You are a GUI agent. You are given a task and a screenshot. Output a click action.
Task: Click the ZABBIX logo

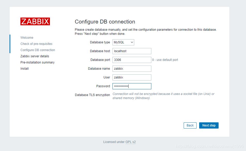coord(35,21)
